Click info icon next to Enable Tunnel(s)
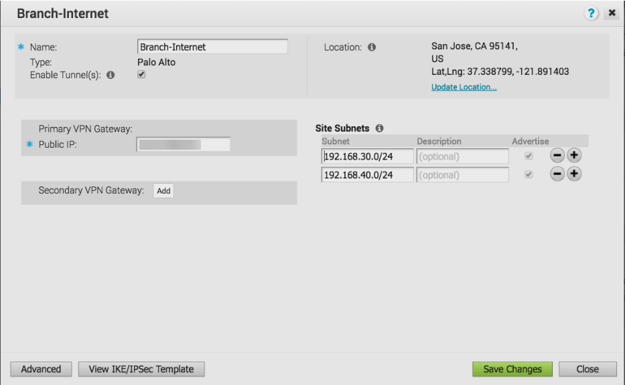 111,75
